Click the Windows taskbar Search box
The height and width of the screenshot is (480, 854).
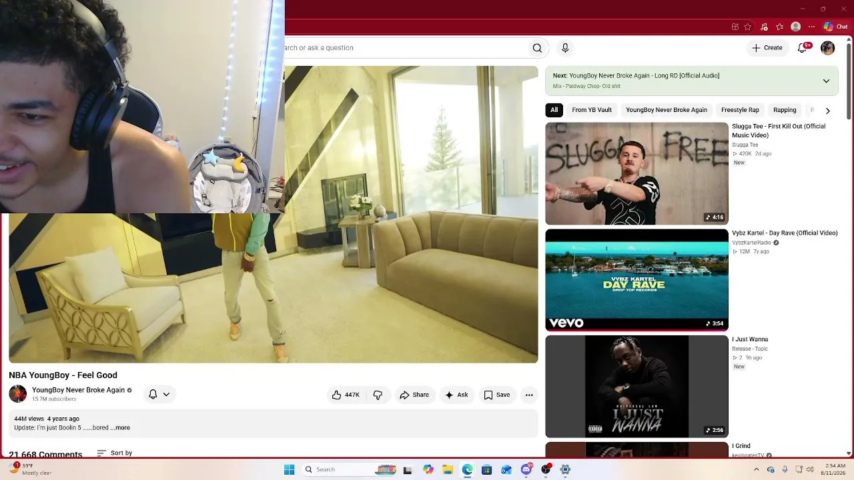(x=349, y=469)
